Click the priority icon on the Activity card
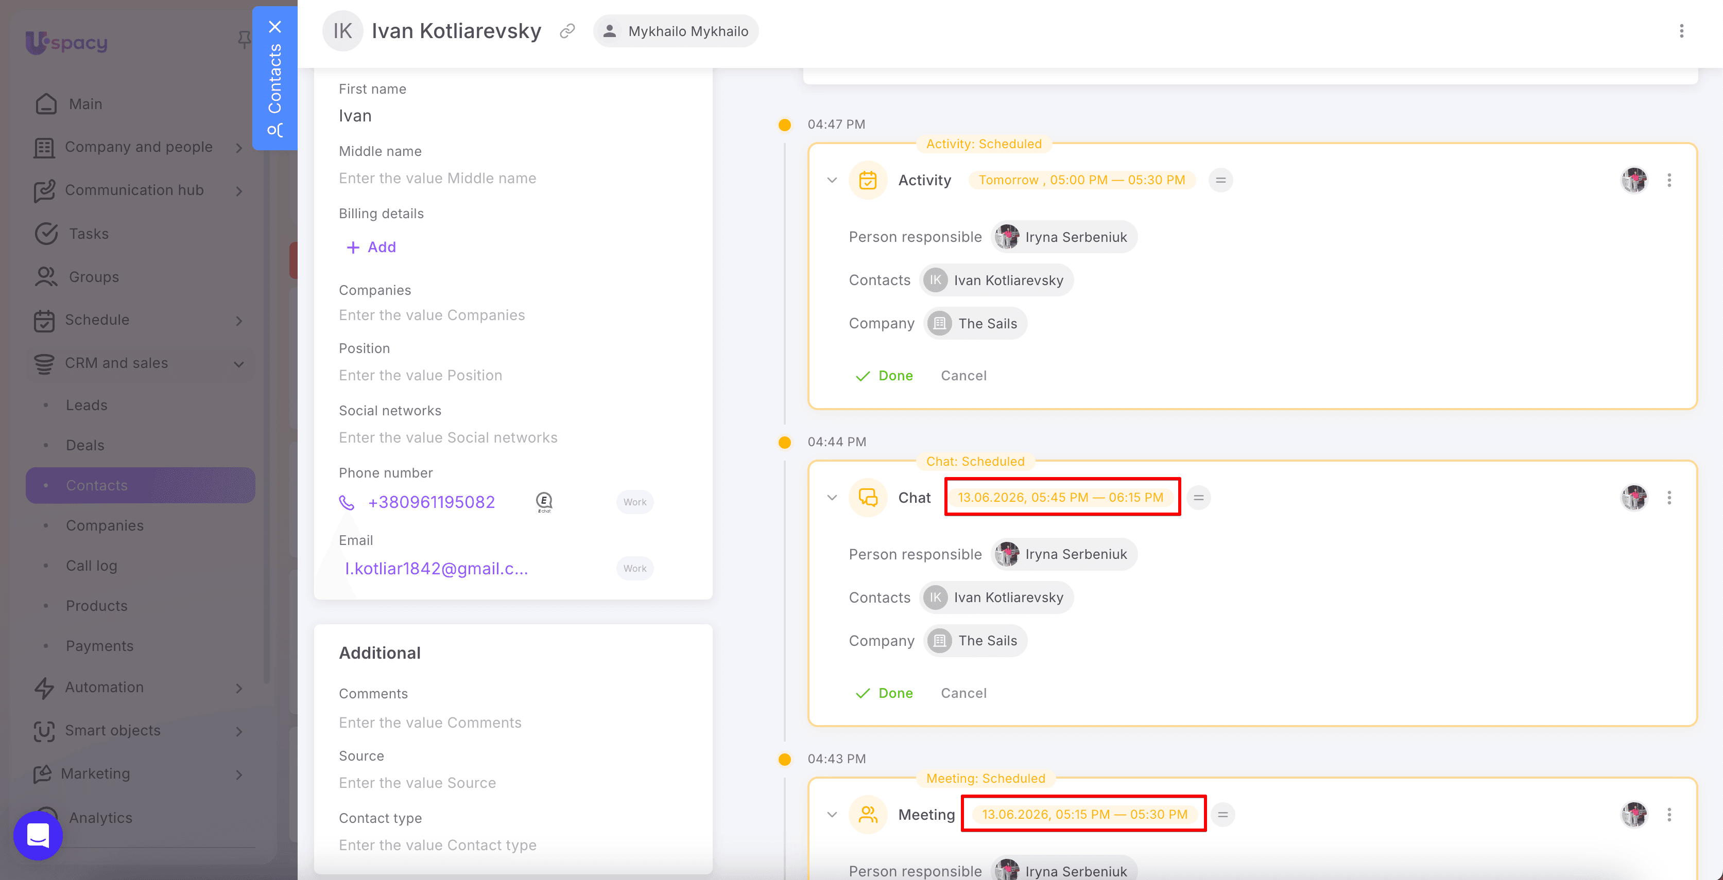Viewport: 1723px width, 880px height. (1221, 180)
